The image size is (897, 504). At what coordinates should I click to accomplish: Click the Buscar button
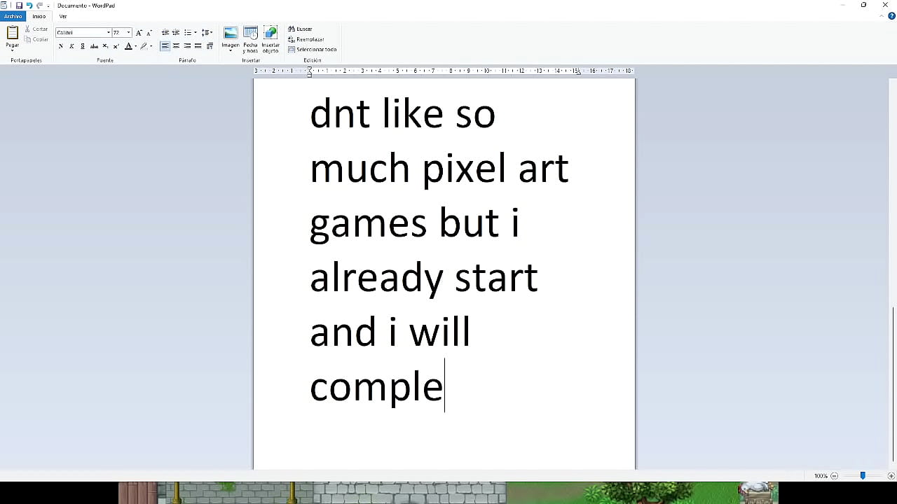(x=301, y=29)
